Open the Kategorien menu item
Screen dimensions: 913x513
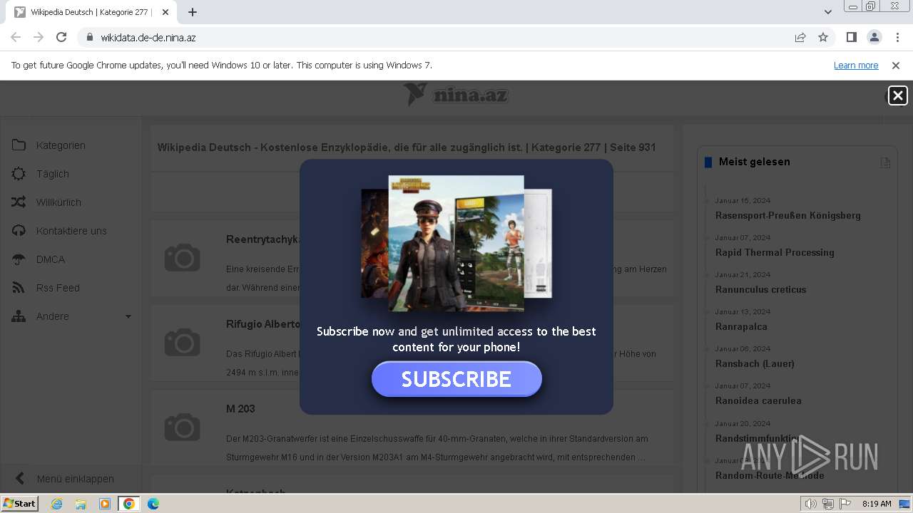point(61,145)
